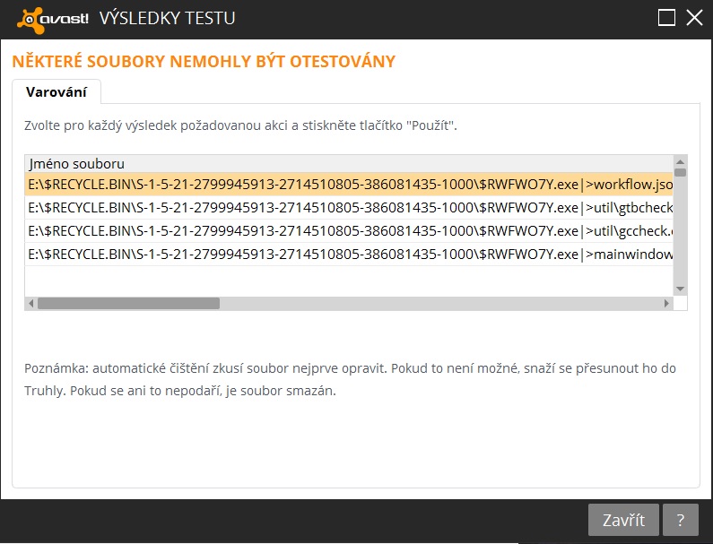This screenshot has height=544, width=713.
Task: Select the util\gccheck file row
Action: pos(348,231)
